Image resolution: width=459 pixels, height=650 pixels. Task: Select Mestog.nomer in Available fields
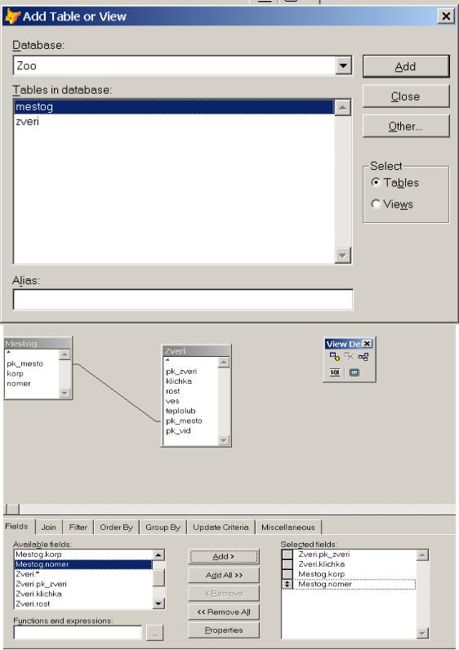click(83, 564)
